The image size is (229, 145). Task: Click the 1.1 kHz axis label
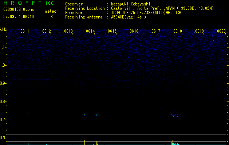coord(3,47)
